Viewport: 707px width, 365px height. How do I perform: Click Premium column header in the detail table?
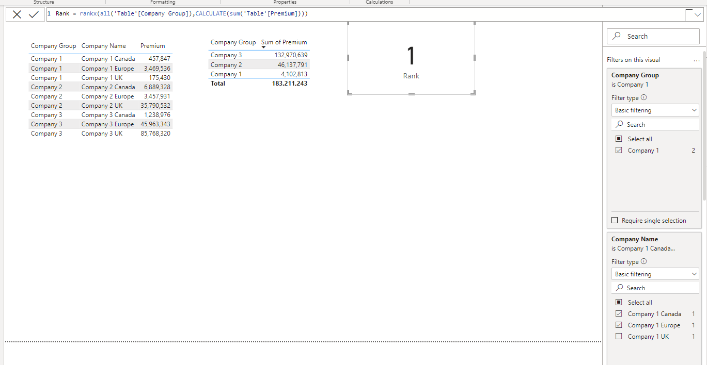coord(153,46)
